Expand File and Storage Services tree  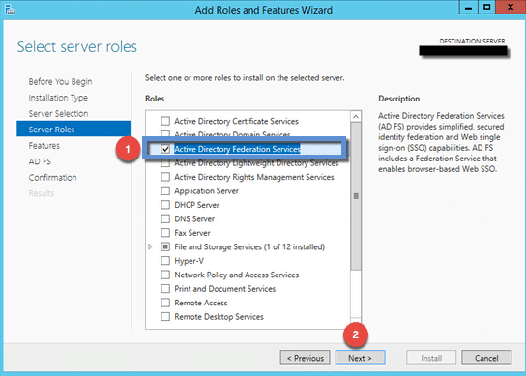(x=150, y=246)
